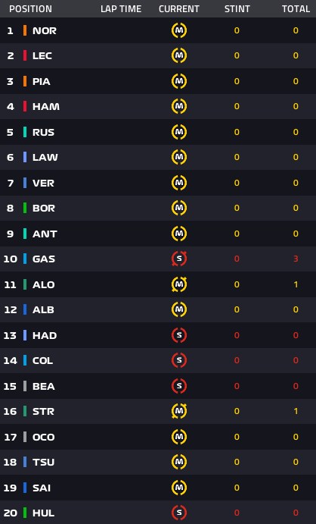
Task: Click PIA's orange team color bar
Action: coord(25,81)
